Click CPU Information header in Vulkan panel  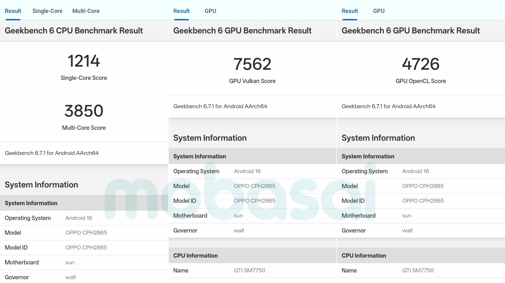coord(252,256)
